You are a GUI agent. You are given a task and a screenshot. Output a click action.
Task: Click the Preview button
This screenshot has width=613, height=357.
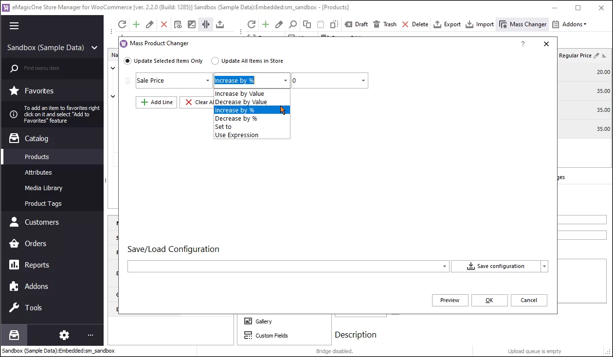[x=450, y=300]
